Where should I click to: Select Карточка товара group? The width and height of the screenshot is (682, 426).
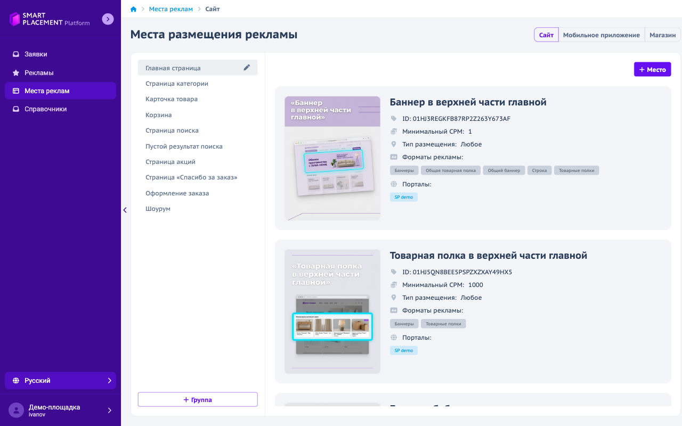198,99
